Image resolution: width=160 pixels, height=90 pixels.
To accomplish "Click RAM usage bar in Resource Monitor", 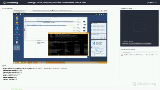I will 99,50.
